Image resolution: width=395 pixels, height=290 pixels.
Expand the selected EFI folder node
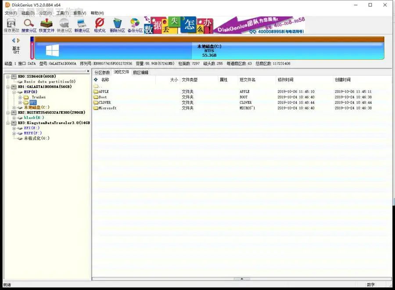tap(20, 102)
